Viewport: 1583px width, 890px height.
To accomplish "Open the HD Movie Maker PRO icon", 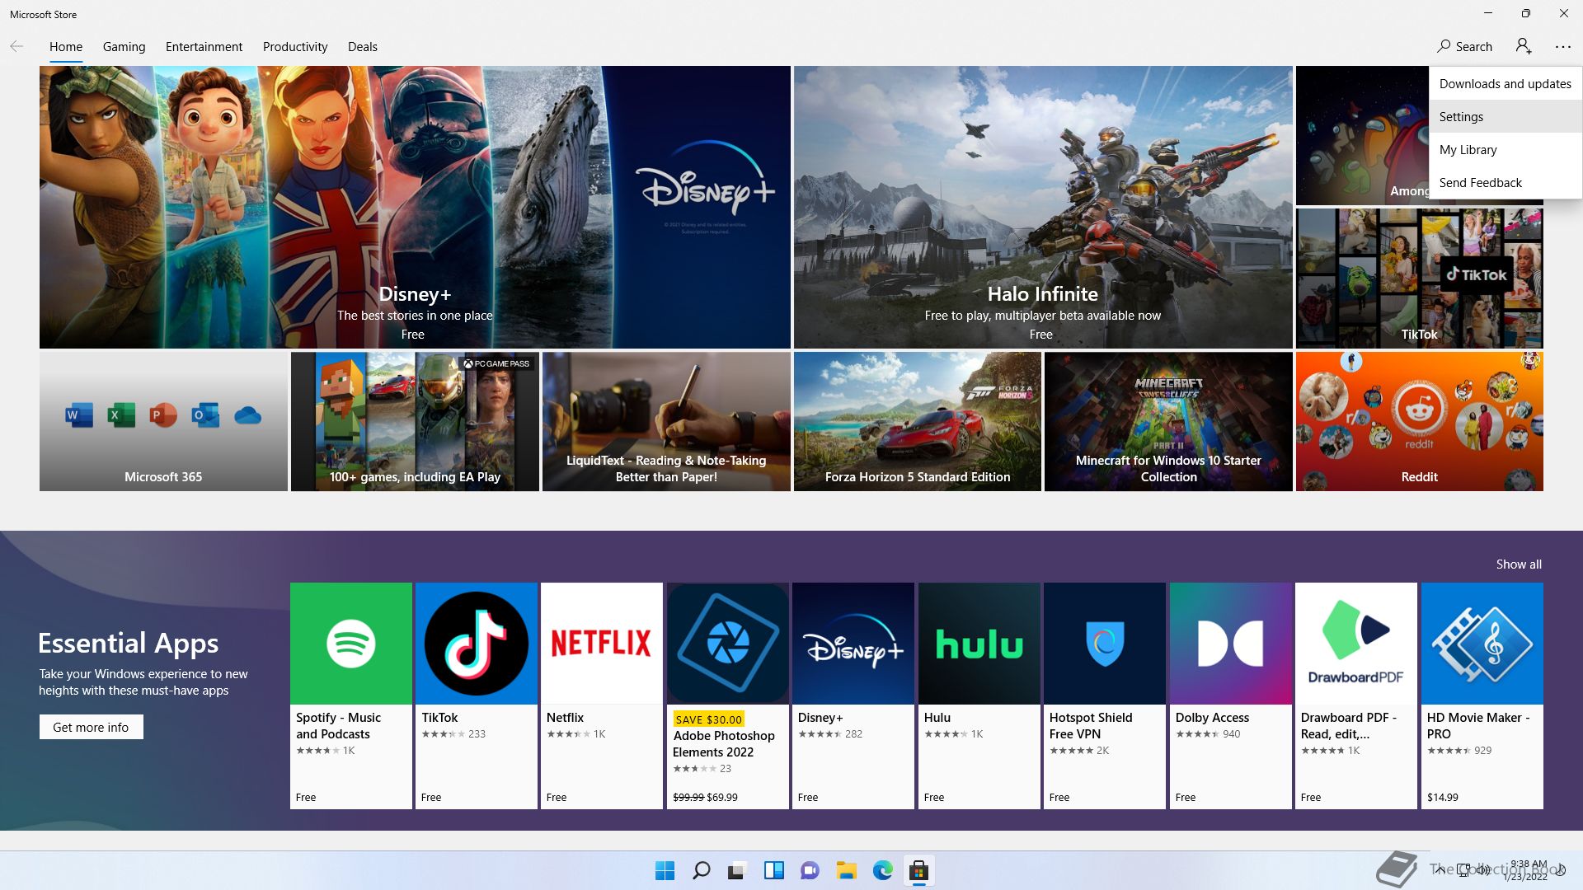I will pos(1482,644).
